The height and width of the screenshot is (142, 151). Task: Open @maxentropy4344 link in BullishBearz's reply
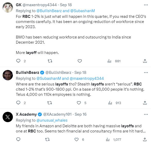87,78
